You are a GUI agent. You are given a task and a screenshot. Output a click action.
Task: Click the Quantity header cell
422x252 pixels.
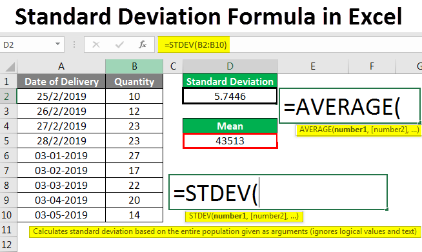(134, 81)
